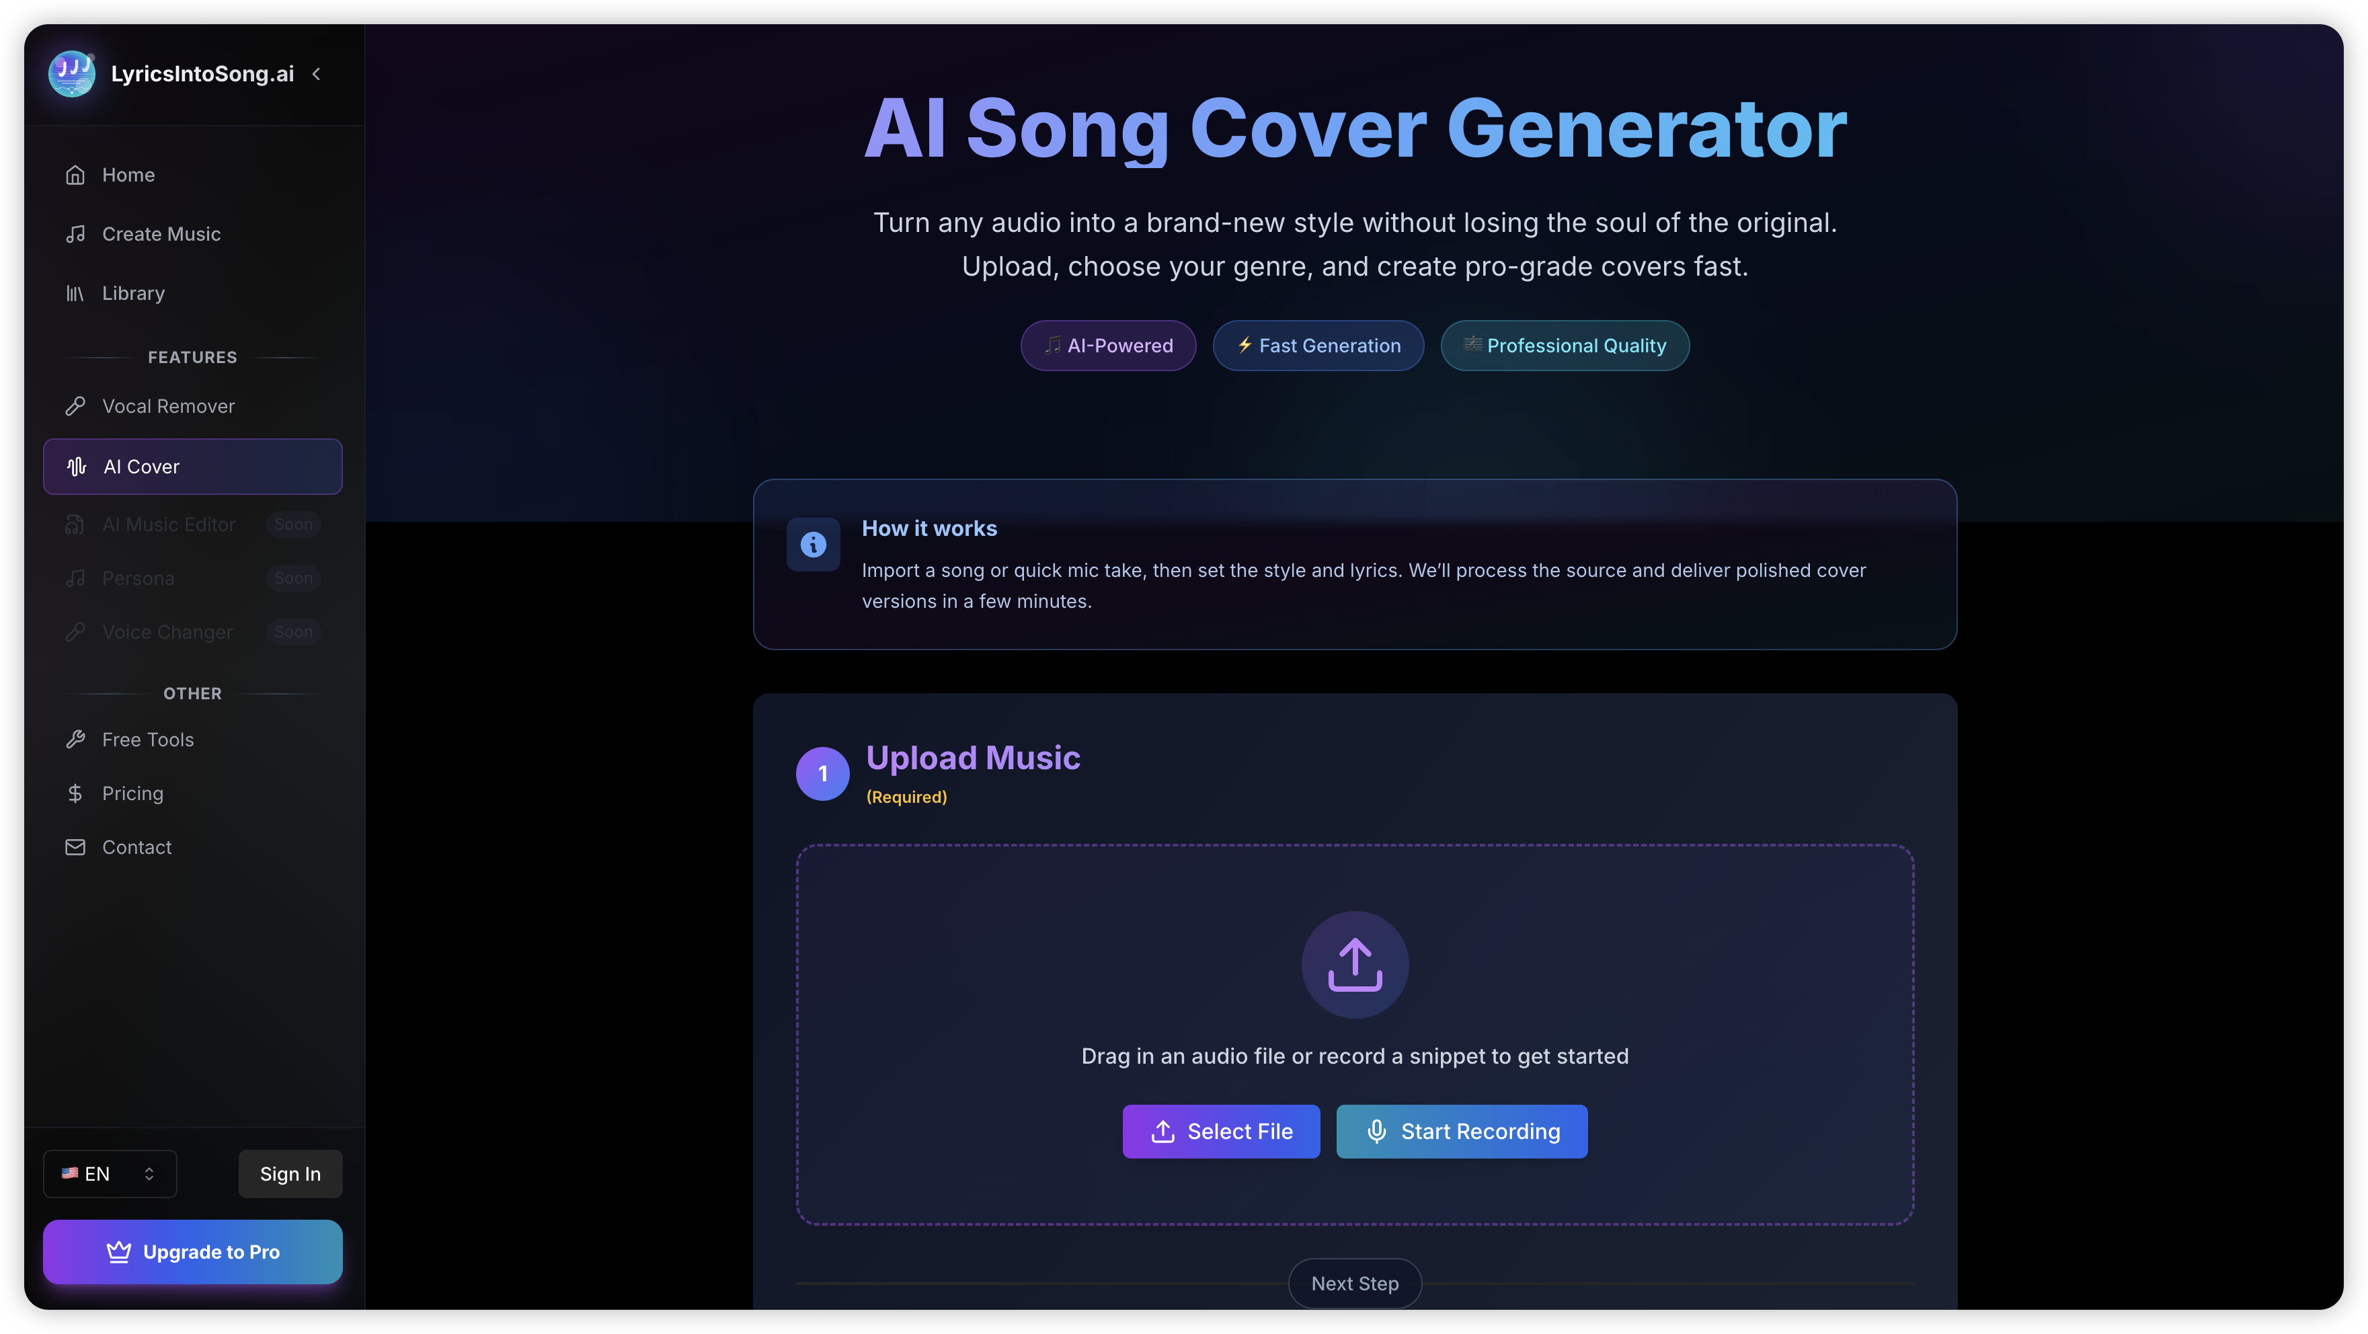2368x1334 pixels.
Task: Click the circular upload arrow icon
Action: click(x=1354, y=964)
